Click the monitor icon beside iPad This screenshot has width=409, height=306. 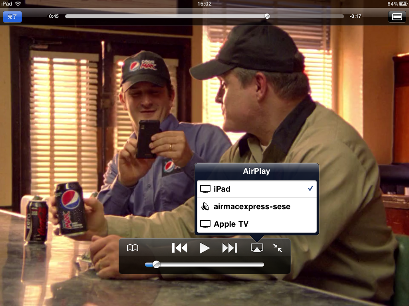(x=205, y=189)
